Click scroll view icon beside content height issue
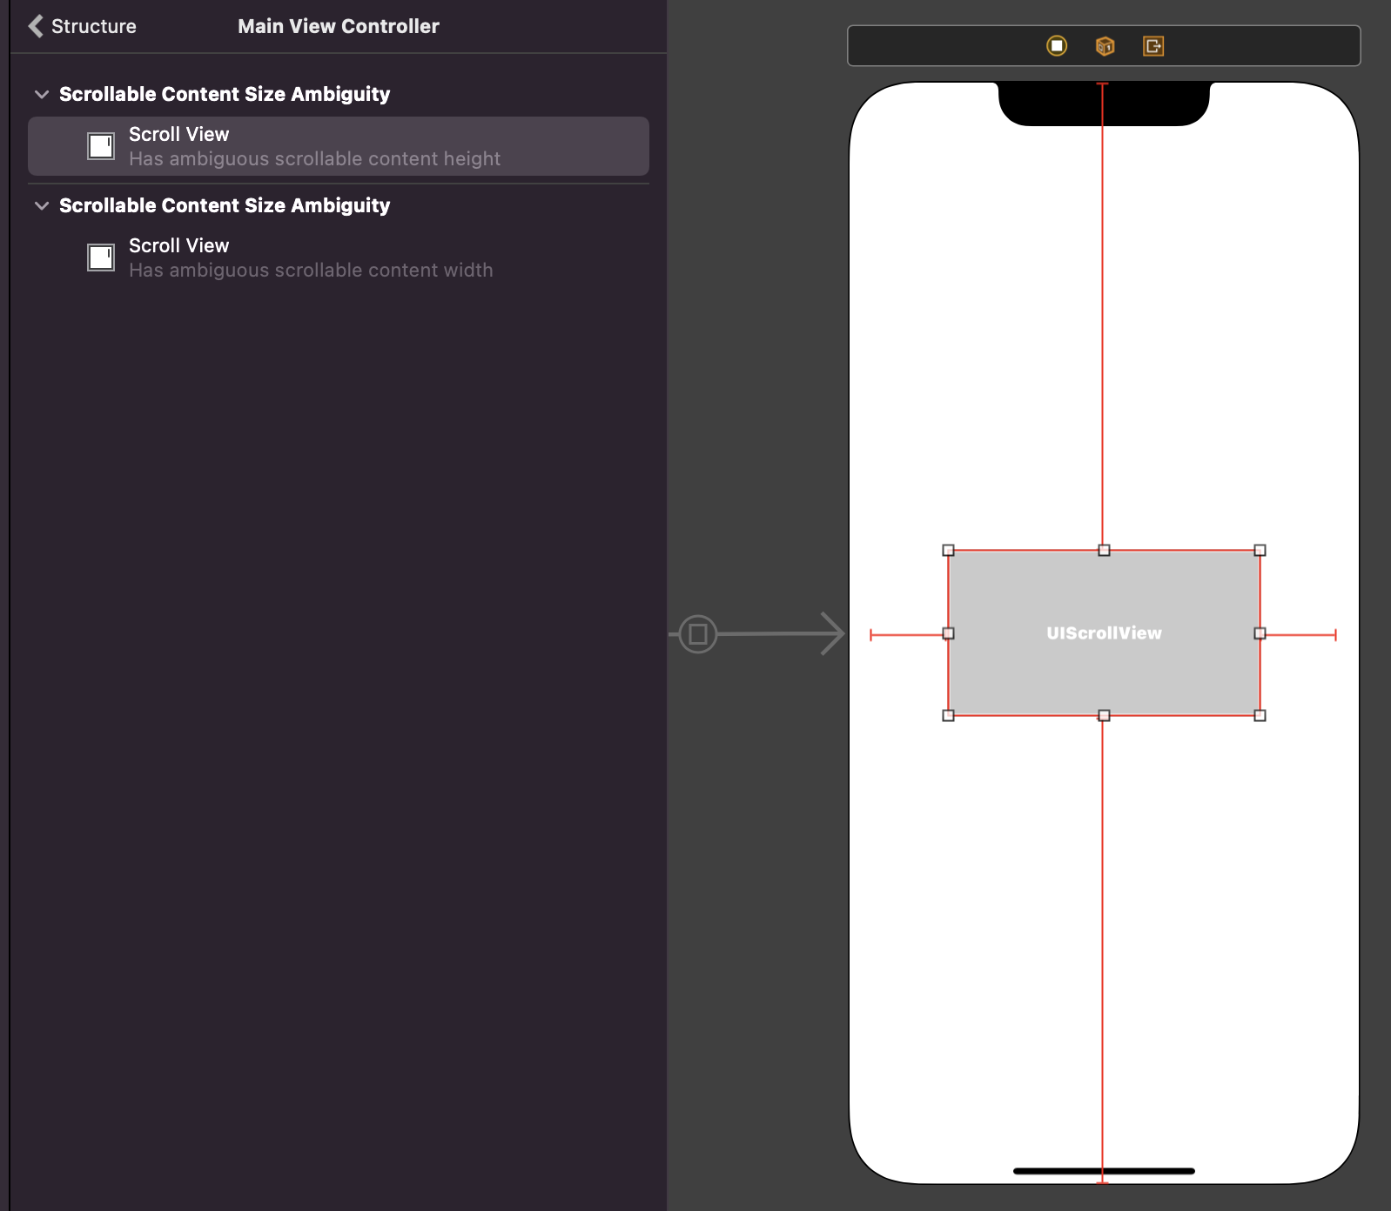The height and width of the screenshot is (1211, 1391). pos(101,146)
